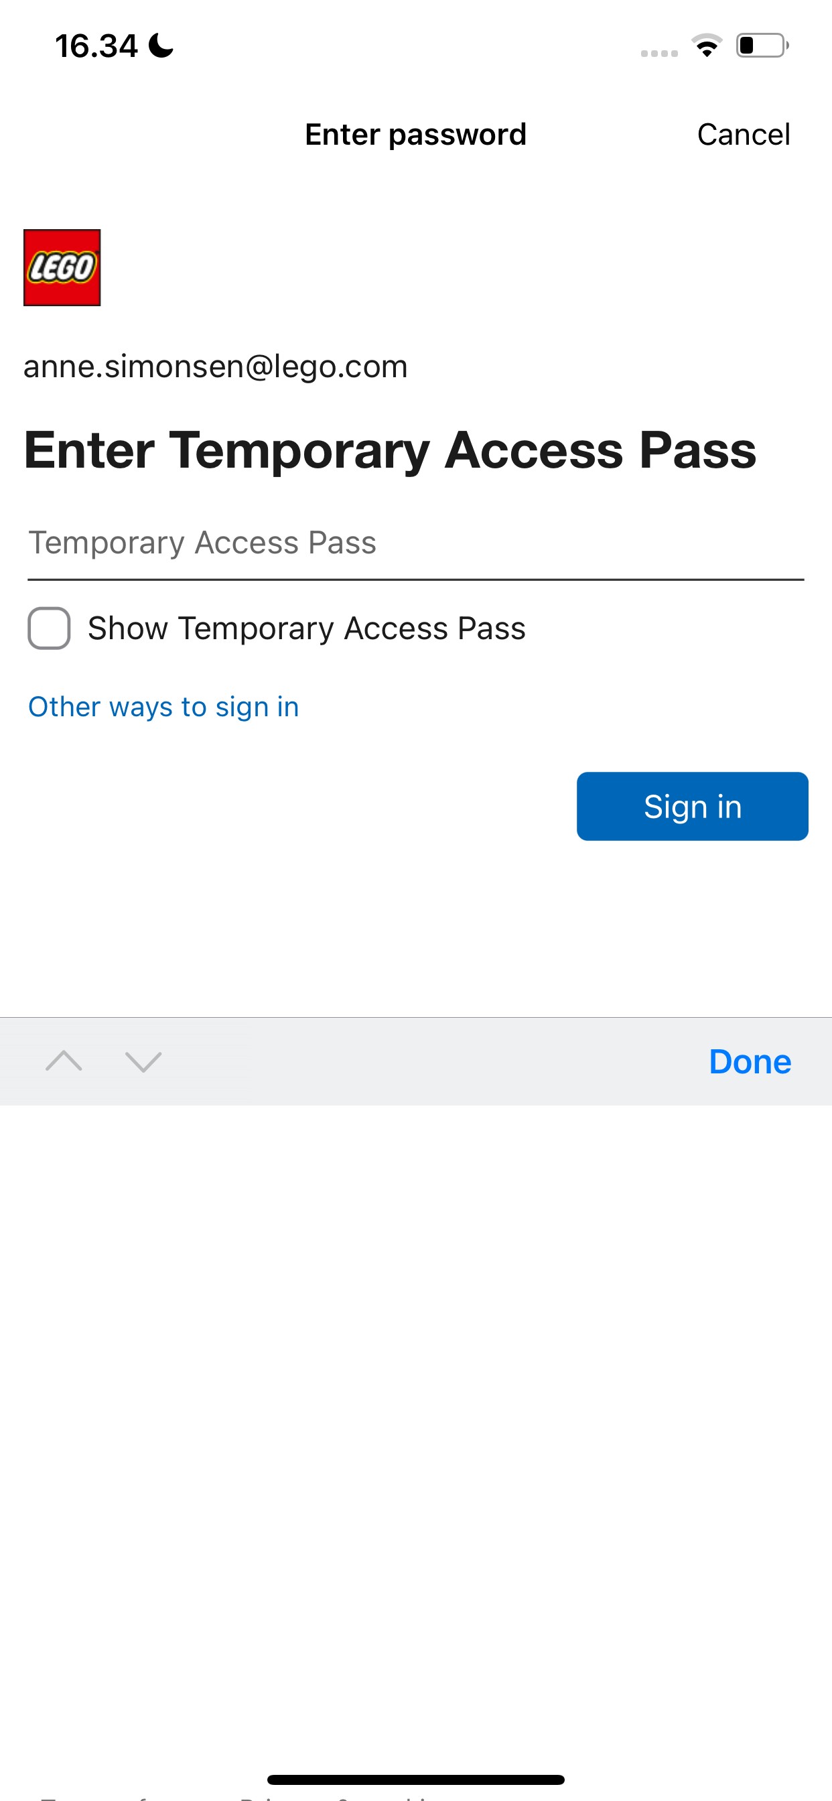Tap the "Show Temporary Access Pass" label text
The image size is (832, 1801).
(306, 628)
